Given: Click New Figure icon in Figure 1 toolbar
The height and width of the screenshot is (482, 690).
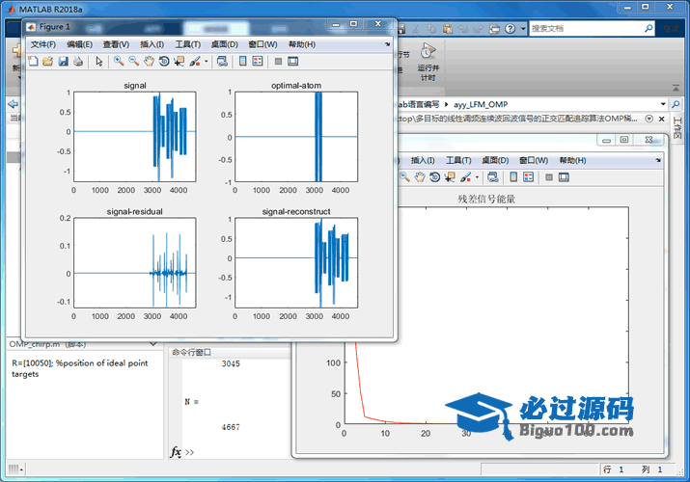Looking at the screenshot, I should 34,62.
